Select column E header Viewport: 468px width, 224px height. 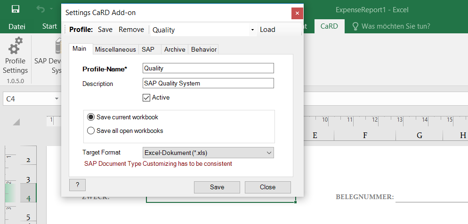tap(319, 136)
